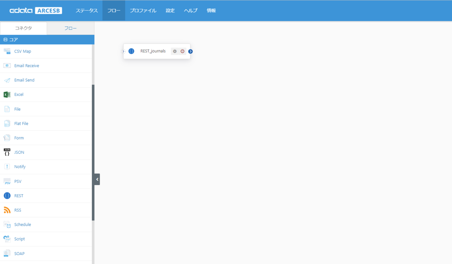
Task: Select the CSV Map label
Action: click(23, 51)
